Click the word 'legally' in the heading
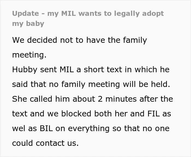This screenshot has width=191, height=157. 127,14
